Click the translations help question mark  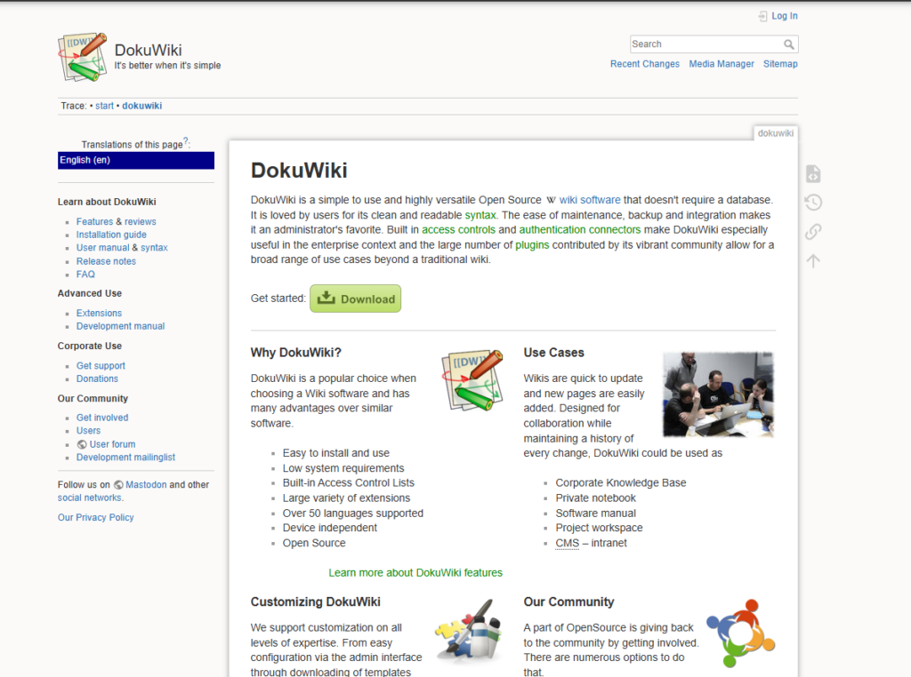tap(186, 141)
